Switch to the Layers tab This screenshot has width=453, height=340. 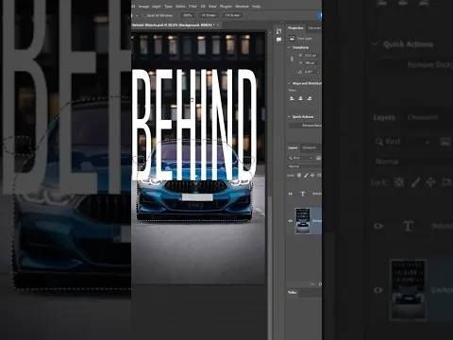coord(293,147)
